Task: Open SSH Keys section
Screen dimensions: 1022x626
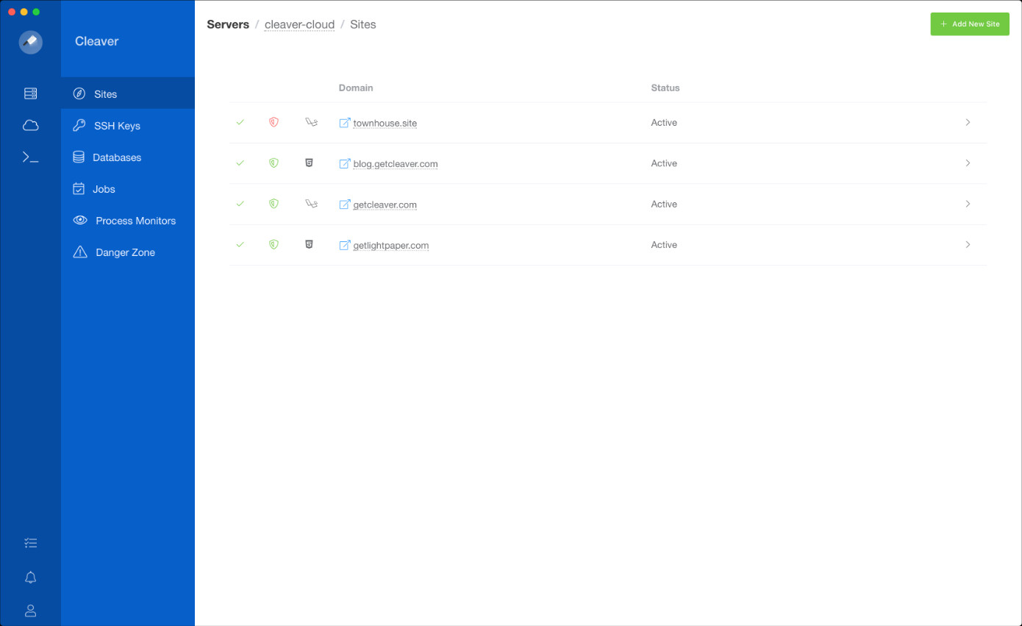Action: pos(128,126)
